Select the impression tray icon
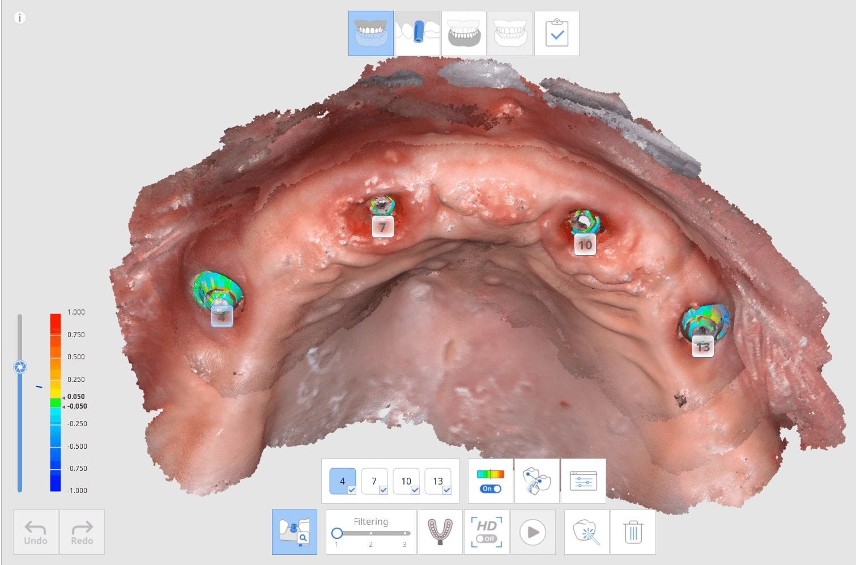 [440, 532]
